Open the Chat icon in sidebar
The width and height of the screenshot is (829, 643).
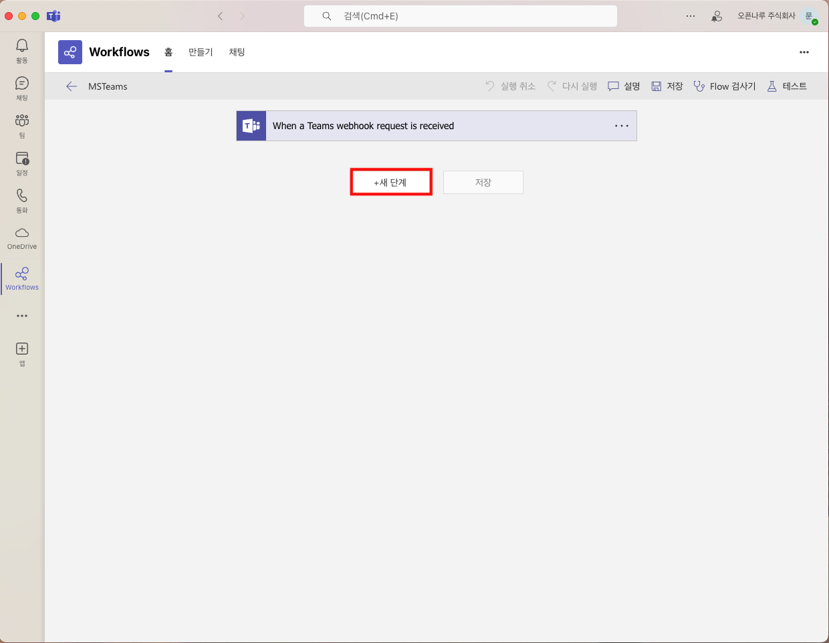click(22, 84)
